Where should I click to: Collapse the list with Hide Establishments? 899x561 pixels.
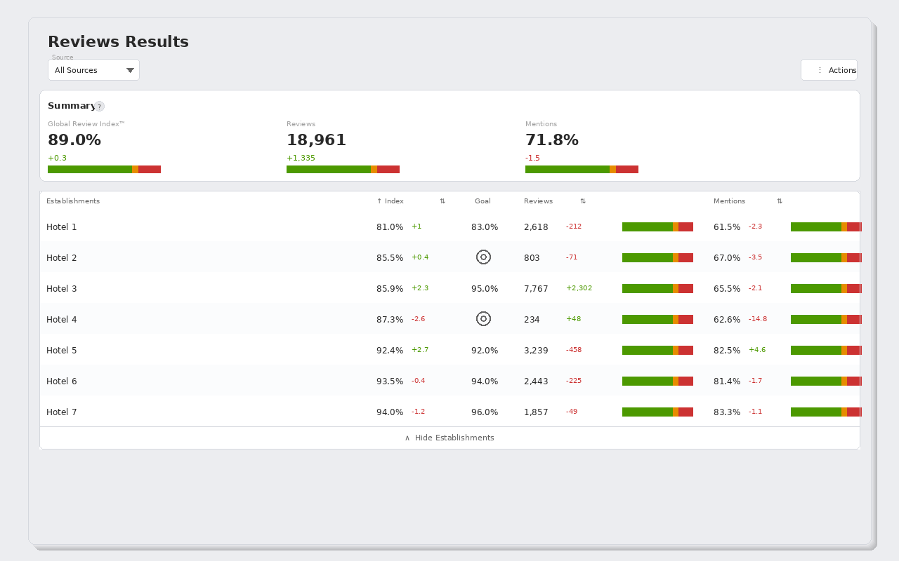(449, 438)
